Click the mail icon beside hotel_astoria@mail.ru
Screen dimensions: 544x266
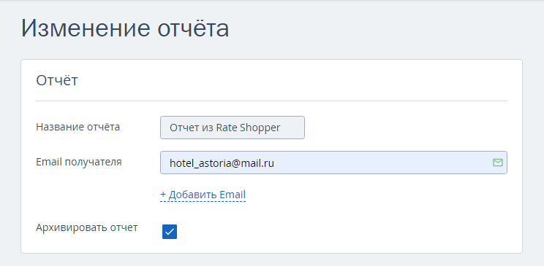(497, 163)
